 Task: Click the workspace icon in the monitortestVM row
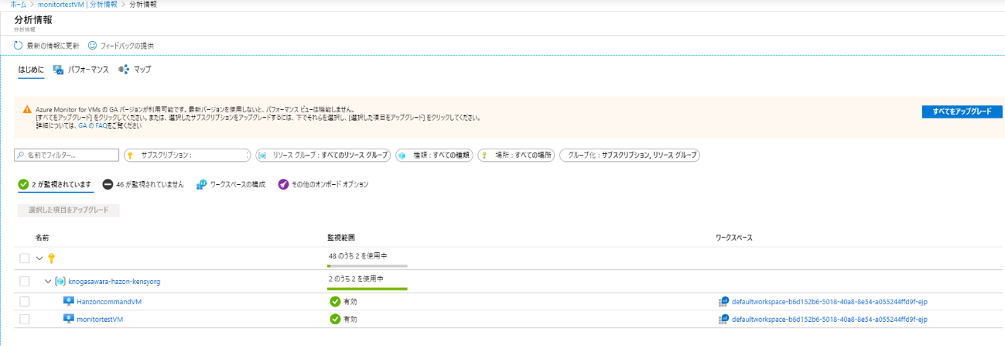click(x=723, y=319)
